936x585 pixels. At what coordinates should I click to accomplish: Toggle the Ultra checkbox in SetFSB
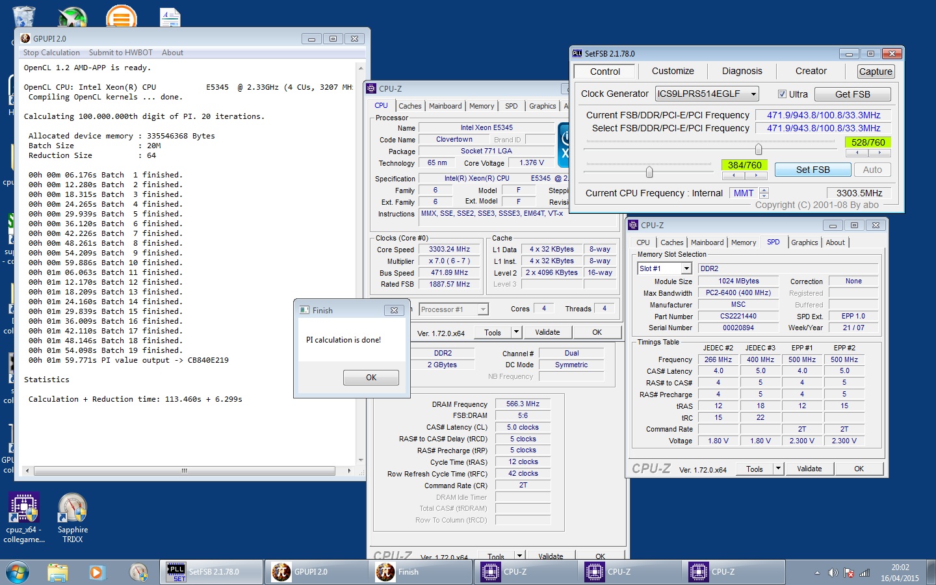tap(782, 94)
